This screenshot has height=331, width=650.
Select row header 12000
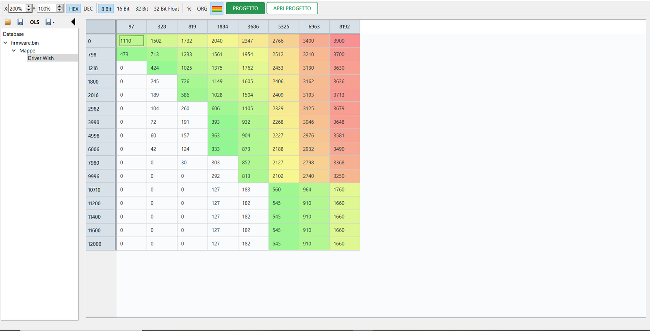(x=101, y=244)
